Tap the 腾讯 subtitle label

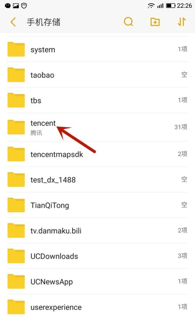tap(36, 133)
